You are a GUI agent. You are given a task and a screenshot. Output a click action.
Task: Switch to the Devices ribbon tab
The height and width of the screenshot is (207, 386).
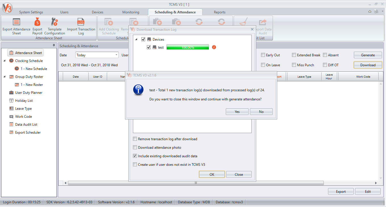tap(97, 12)
